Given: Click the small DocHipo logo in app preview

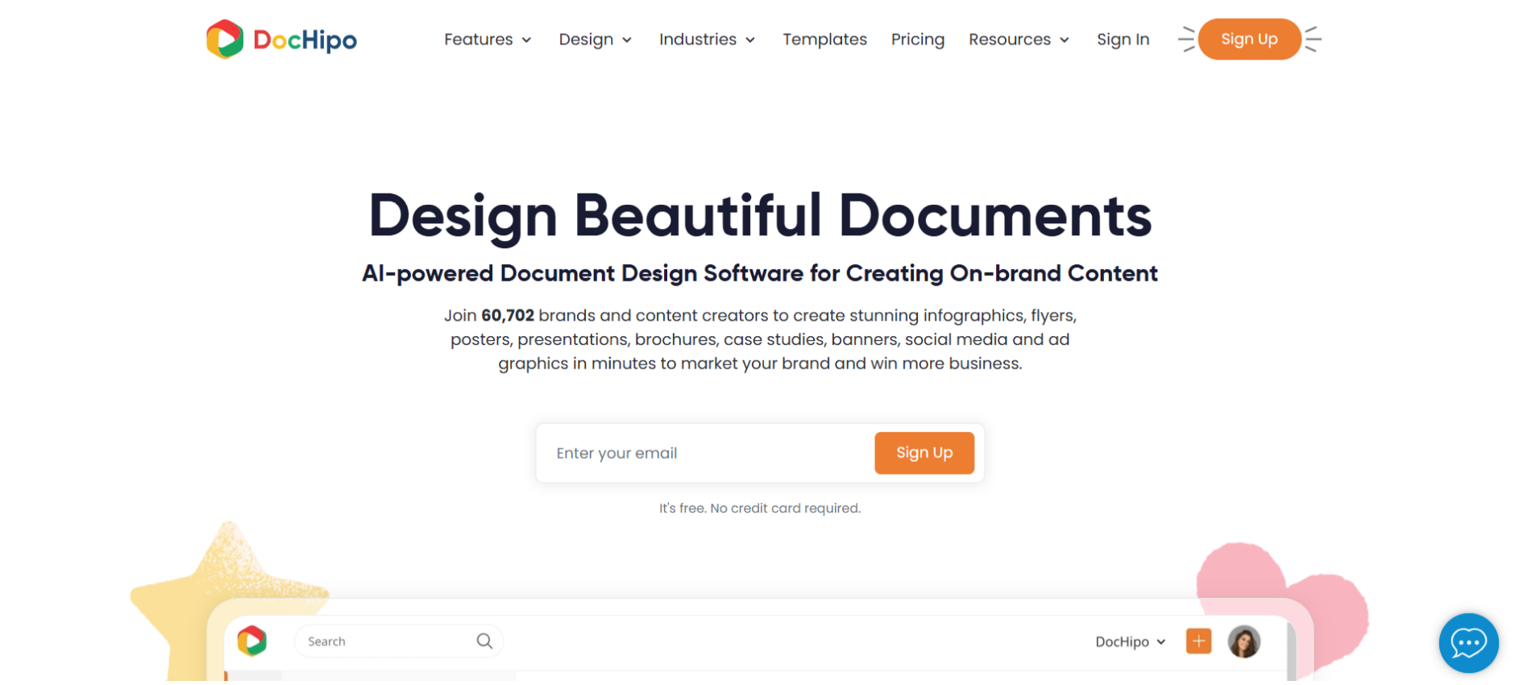Looking at the screenshot, I should click(252, 641).
